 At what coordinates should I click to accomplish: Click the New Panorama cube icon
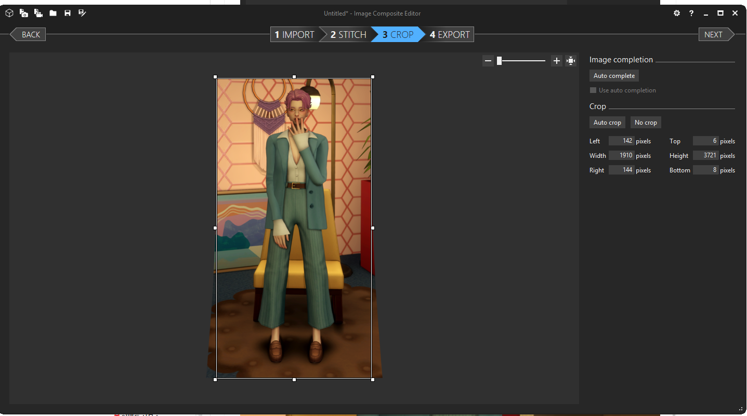(9, 13)
